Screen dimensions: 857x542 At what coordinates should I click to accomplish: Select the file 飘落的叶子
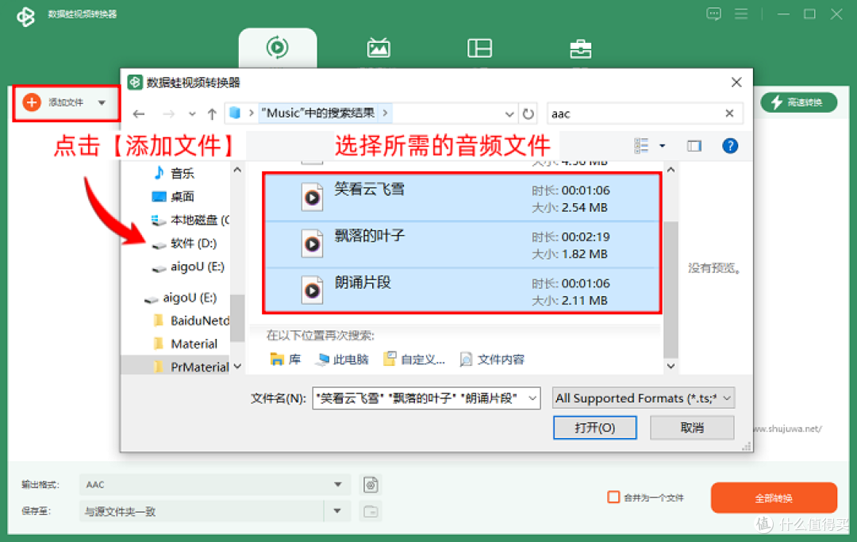click(463, 244)
